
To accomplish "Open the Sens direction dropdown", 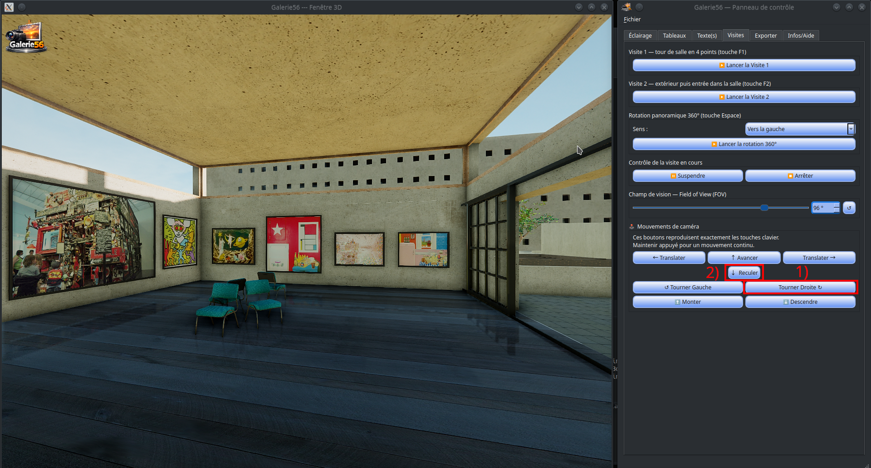I will click(800, 129).
